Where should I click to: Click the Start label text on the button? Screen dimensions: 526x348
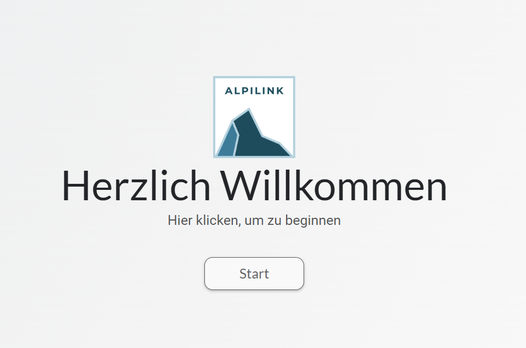coord(254,274)
